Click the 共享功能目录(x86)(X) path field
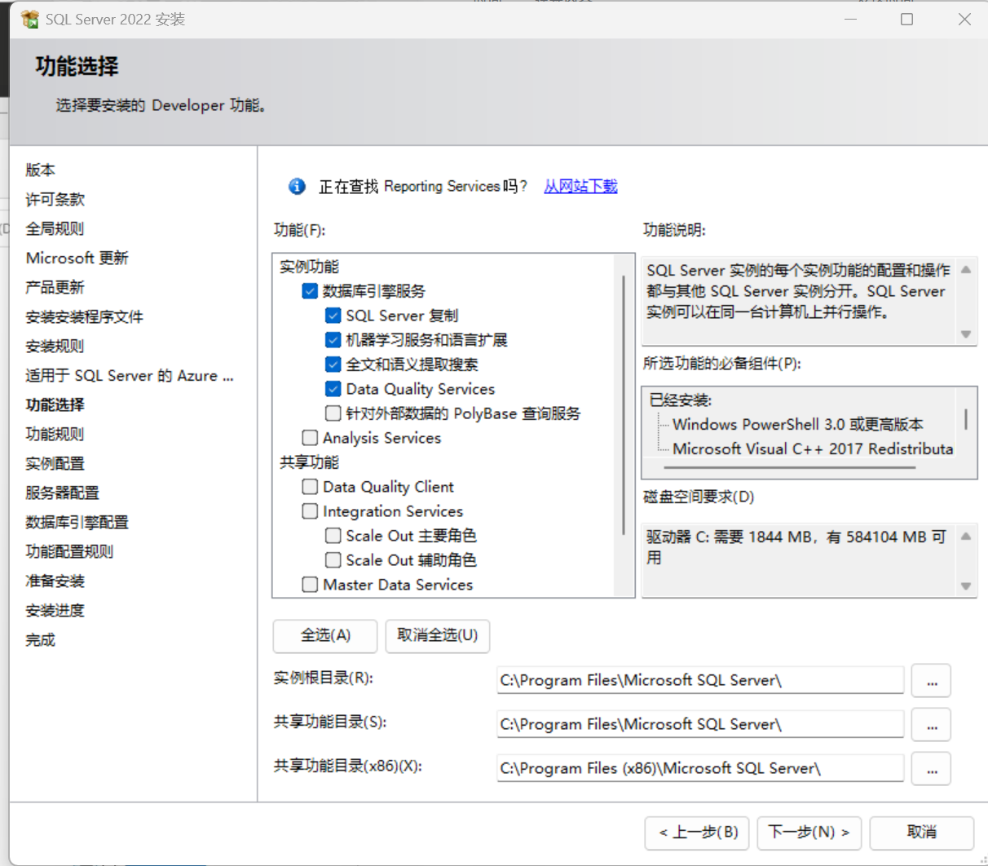988x866 pixels. coord(700,769)
